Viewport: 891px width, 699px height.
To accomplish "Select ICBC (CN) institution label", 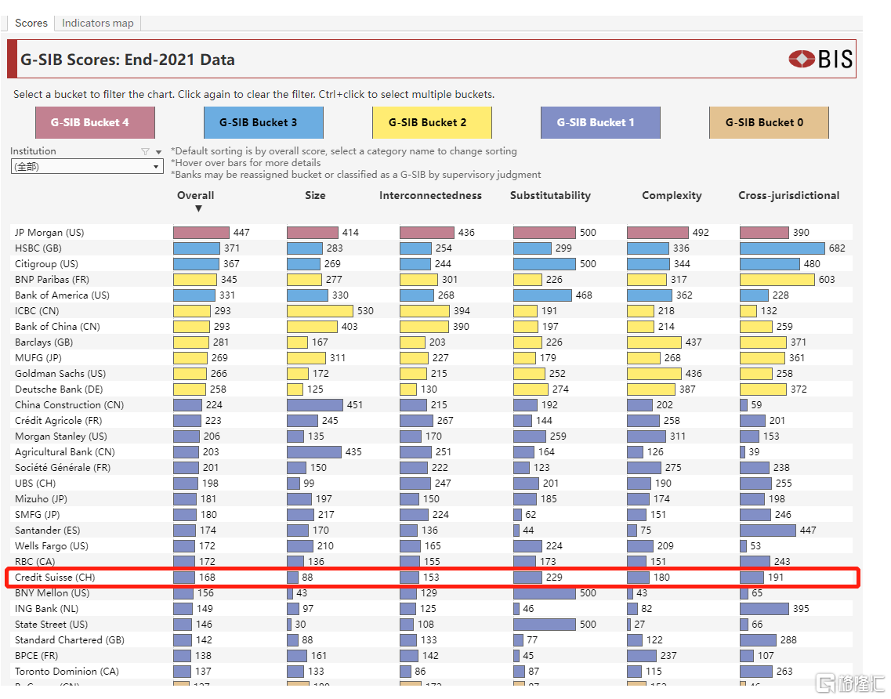I will (37, 311).
